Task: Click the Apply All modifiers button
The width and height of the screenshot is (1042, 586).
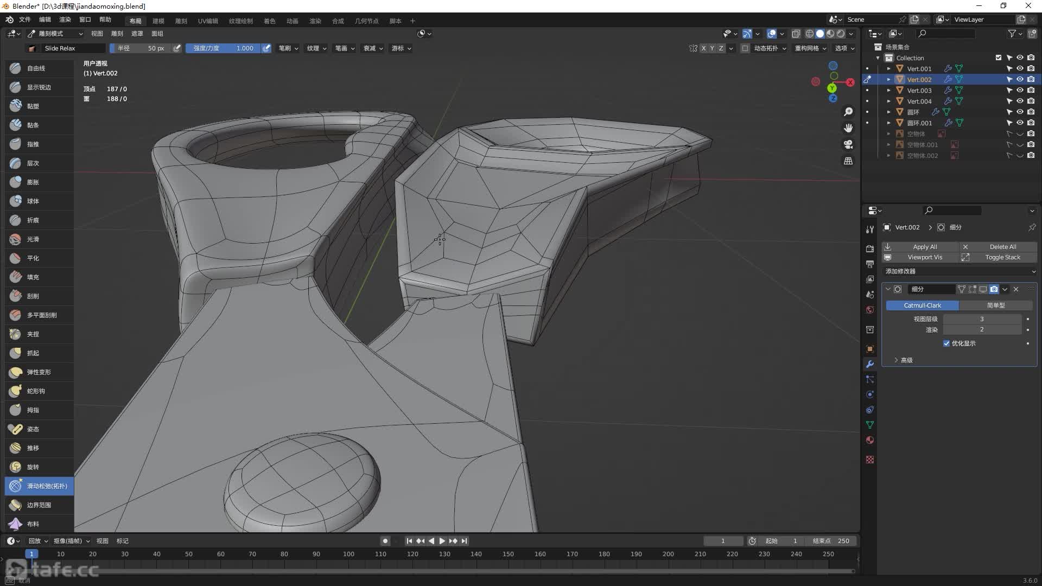Action: pyautogui.click(x=920, y=247)
